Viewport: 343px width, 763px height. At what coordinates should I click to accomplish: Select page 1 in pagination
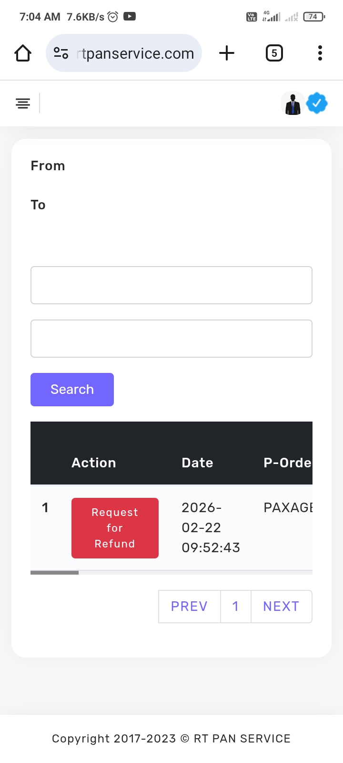click(x=235, y=606)
